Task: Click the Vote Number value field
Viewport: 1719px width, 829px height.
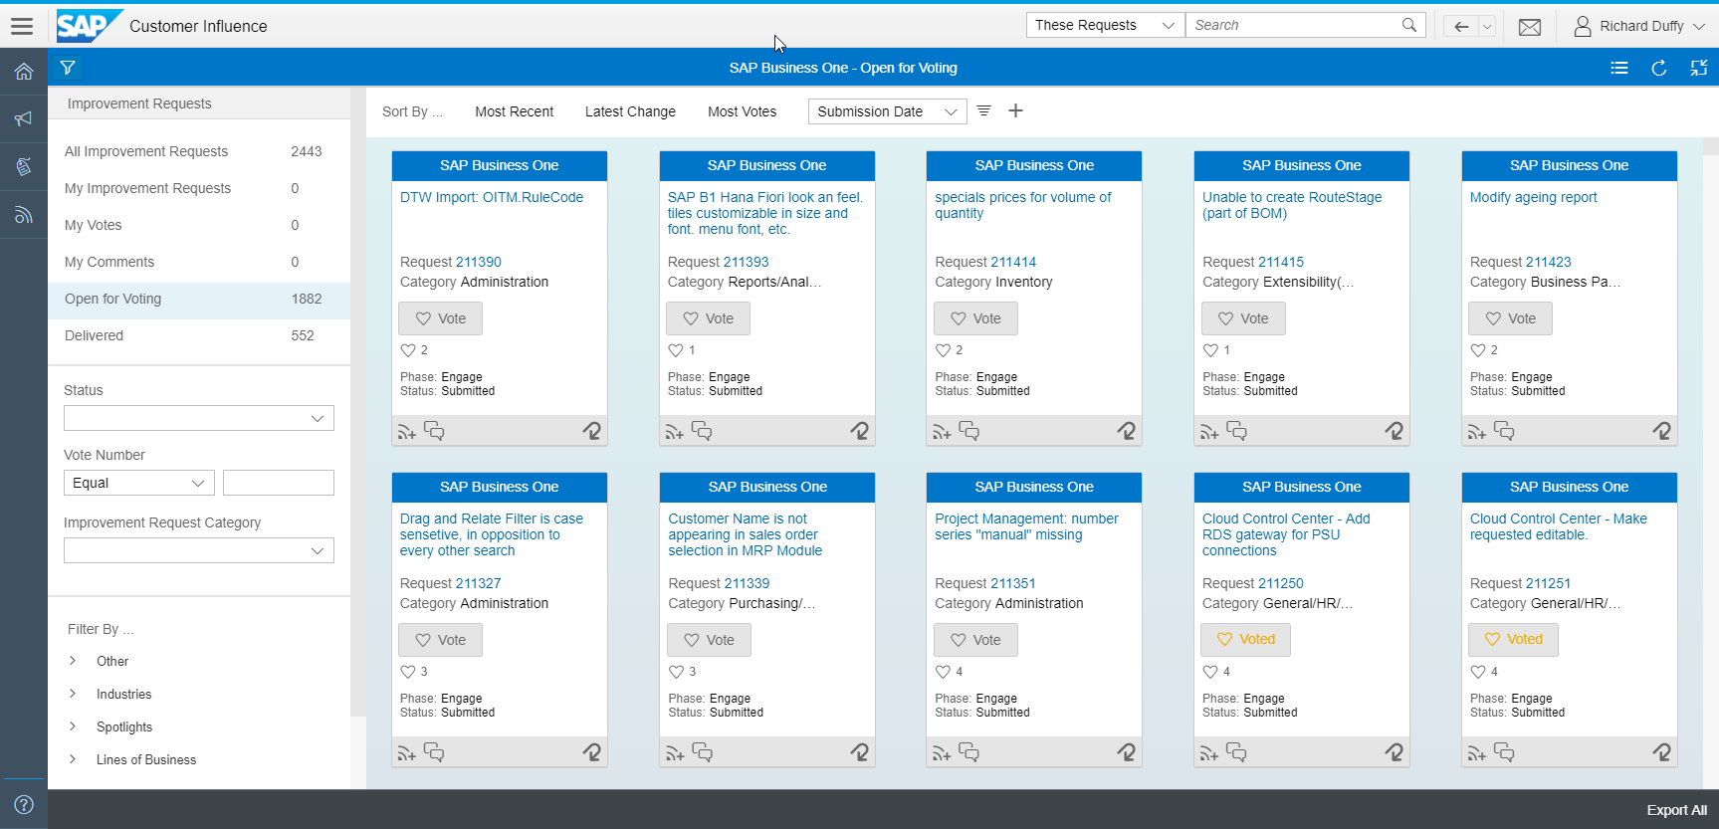Action: click(279, 483)
